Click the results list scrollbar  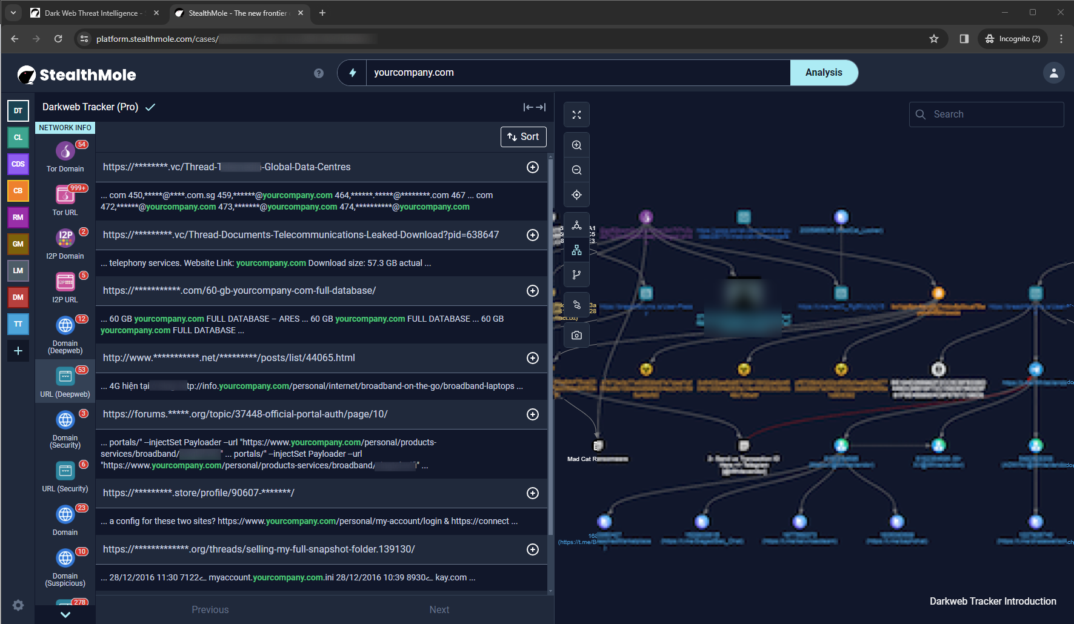(x=550, y=345)
